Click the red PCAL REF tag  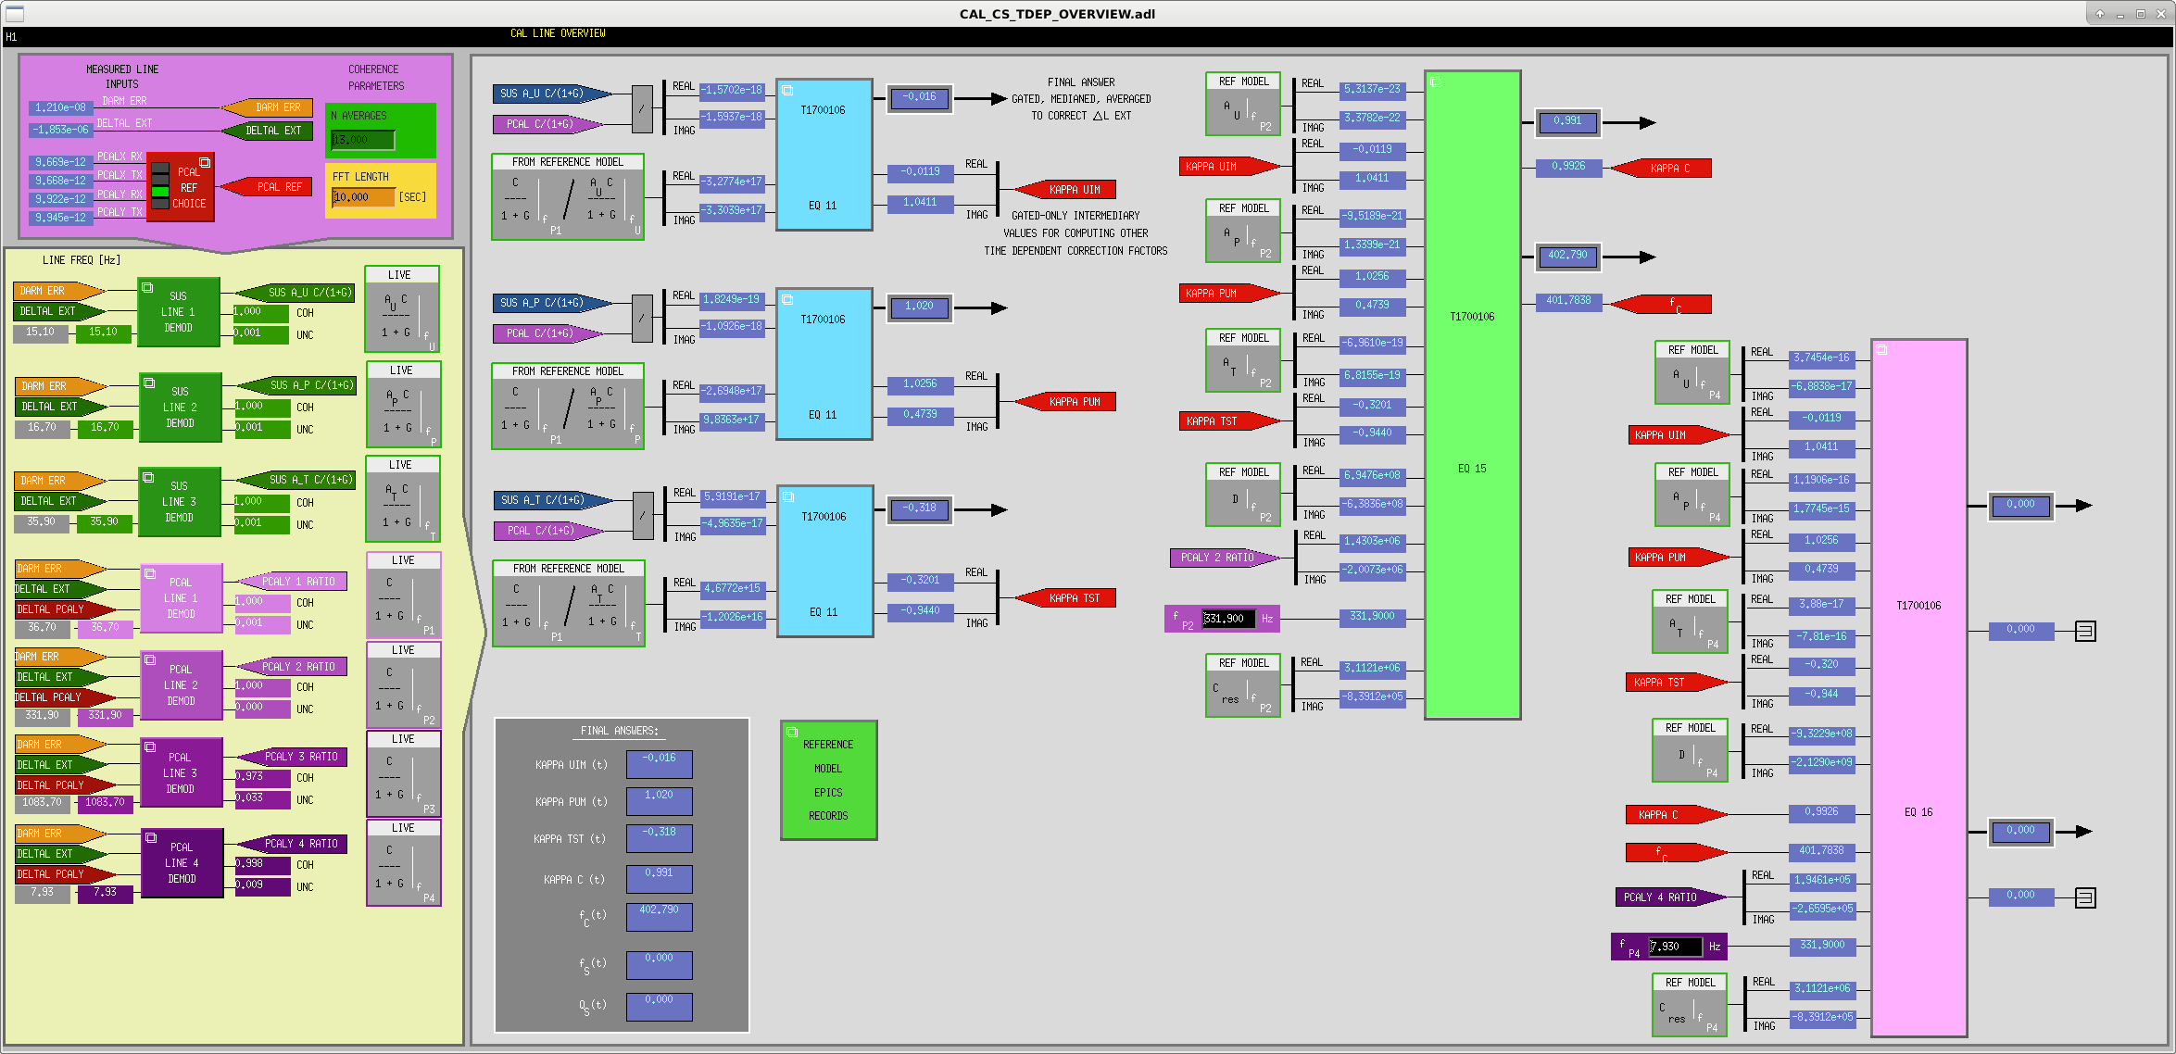tap(268, 187)
